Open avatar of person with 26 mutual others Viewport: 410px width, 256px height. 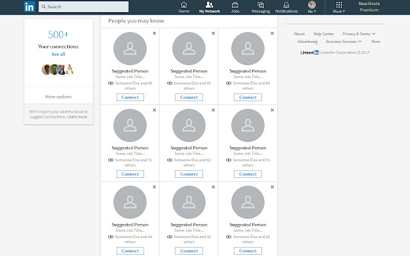248,202
